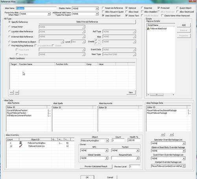Select the FollowerAliasScript script icon
The width and height of the screenshot is (197, 179).
[x=149, y=28]
